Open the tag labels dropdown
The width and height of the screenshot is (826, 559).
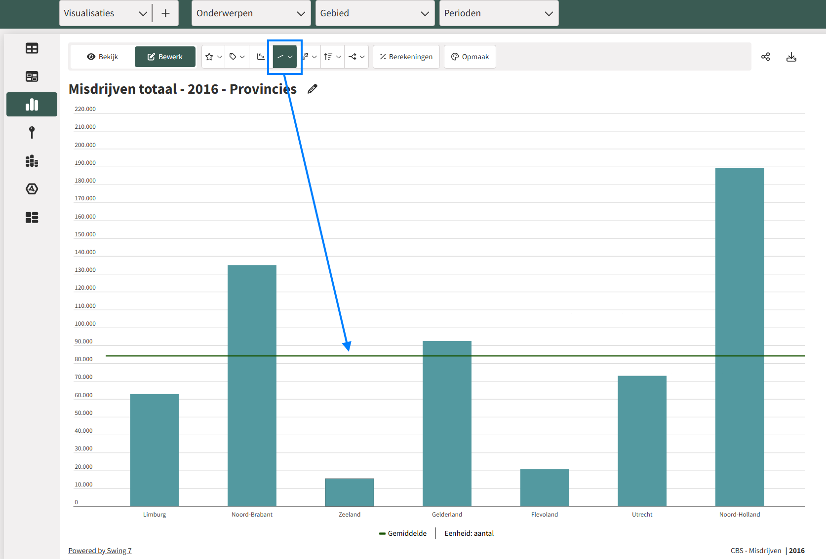(x=237, y=57)
